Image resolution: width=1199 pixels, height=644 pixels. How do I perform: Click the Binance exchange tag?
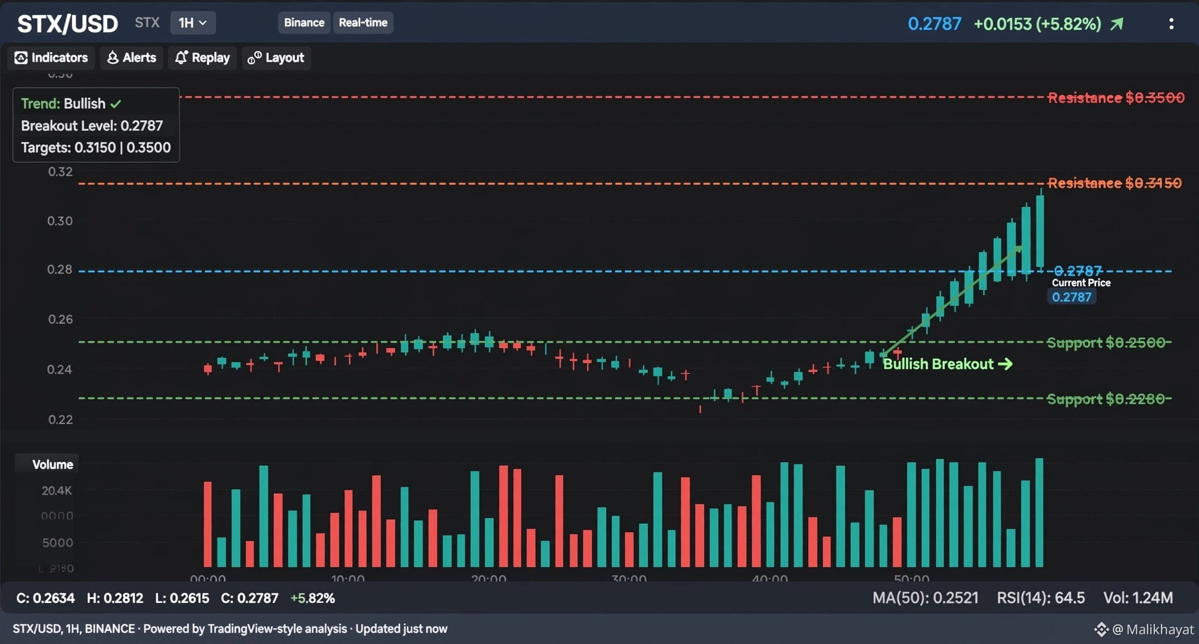[x=304, y=23]
